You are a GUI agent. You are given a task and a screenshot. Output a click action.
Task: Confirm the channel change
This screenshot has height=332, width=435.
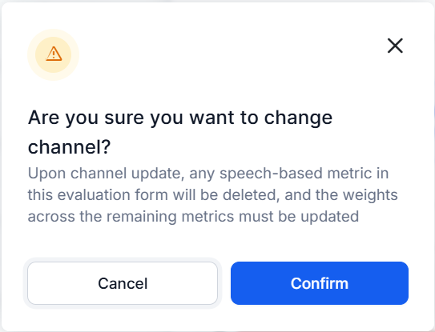pos(320,283)
